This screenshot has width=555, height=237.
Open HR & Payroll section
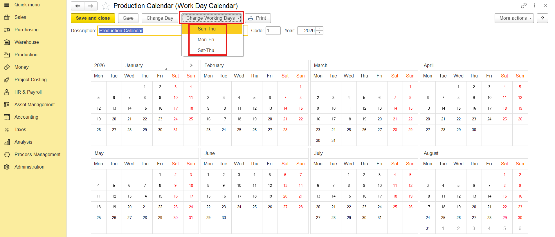[x=28, y=92]
